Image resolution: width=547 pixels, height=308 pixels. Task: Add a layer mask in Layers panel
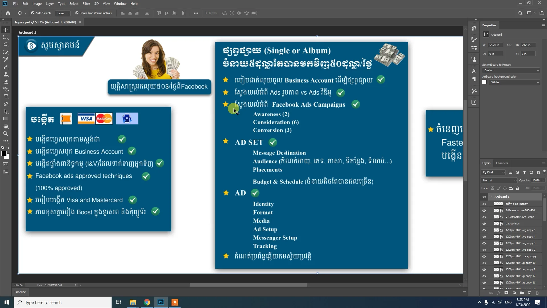pos(506,293)
